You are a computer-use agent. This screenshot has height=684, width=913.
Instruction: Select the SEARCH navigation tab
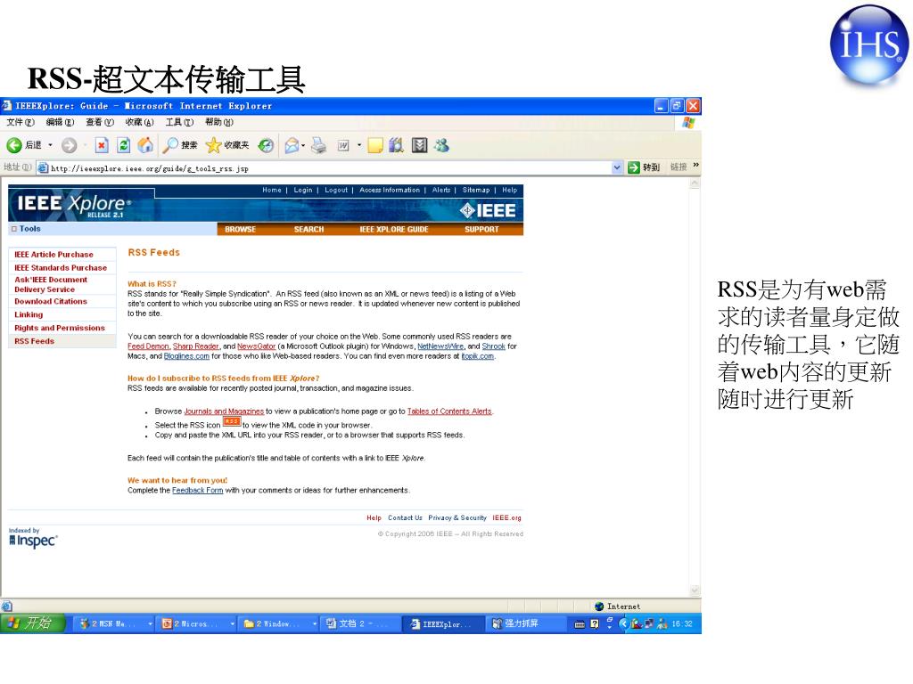click(308, 229)
